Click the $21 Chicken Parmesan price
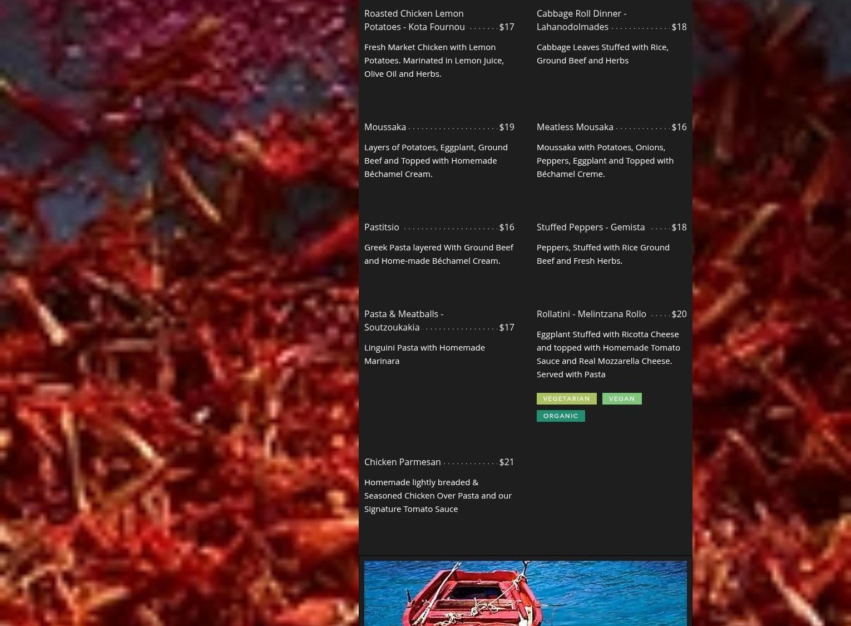851x626 pixels. click(506, 462)
